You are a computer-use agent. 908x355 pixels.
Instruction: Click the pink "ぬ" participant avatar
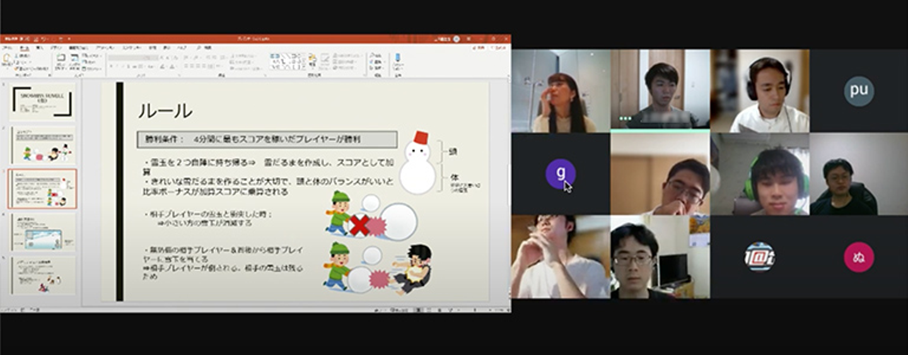pyautogui.click(x=858, y=257)
